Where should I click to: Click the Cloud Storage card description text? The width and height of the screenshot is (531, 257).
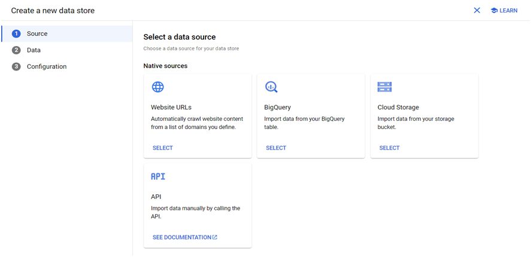pyautogui.click(x=415, y=123)
